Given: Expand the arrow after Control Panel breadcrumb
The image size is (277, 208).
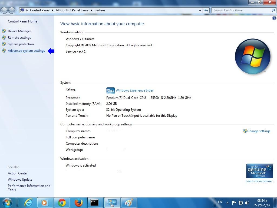Looking at the screenshot, I should (53, 10).
